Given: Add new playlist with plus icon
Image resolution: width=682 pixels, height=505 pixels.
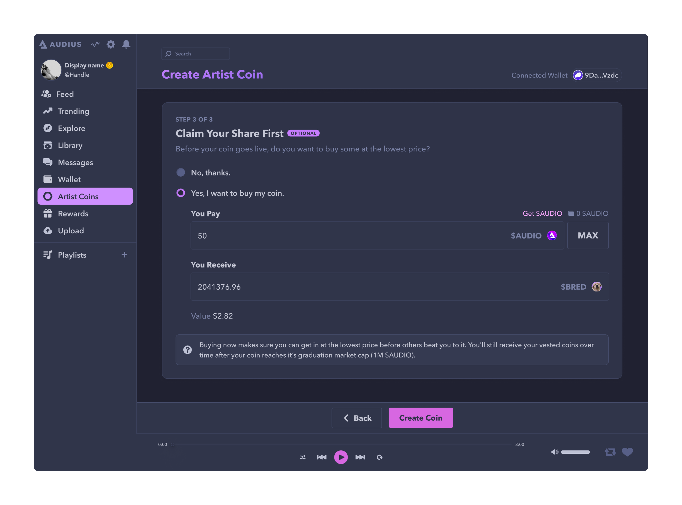Looking at the screenshot, I should [124, 255].
